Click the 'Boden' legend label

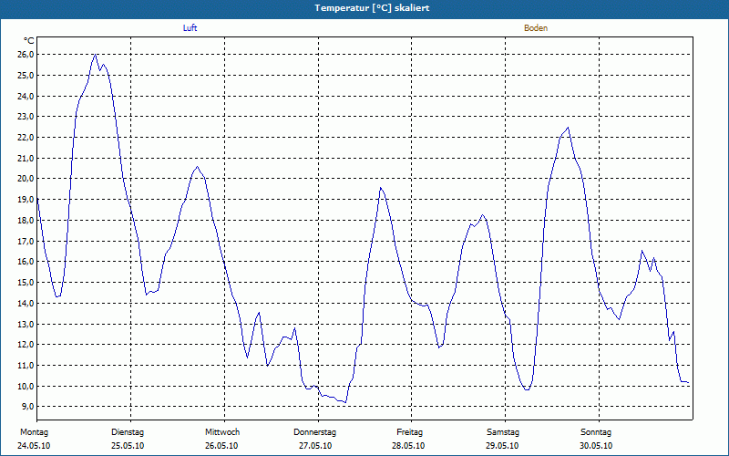click(536, 28)
